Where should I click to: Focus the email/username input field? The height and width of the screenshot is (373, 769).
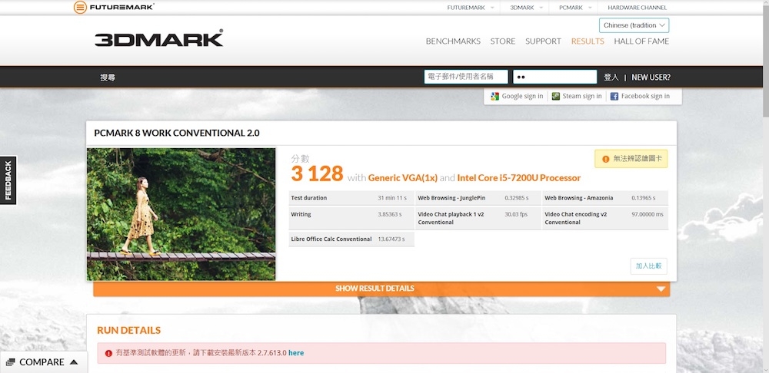pos(466,77)
